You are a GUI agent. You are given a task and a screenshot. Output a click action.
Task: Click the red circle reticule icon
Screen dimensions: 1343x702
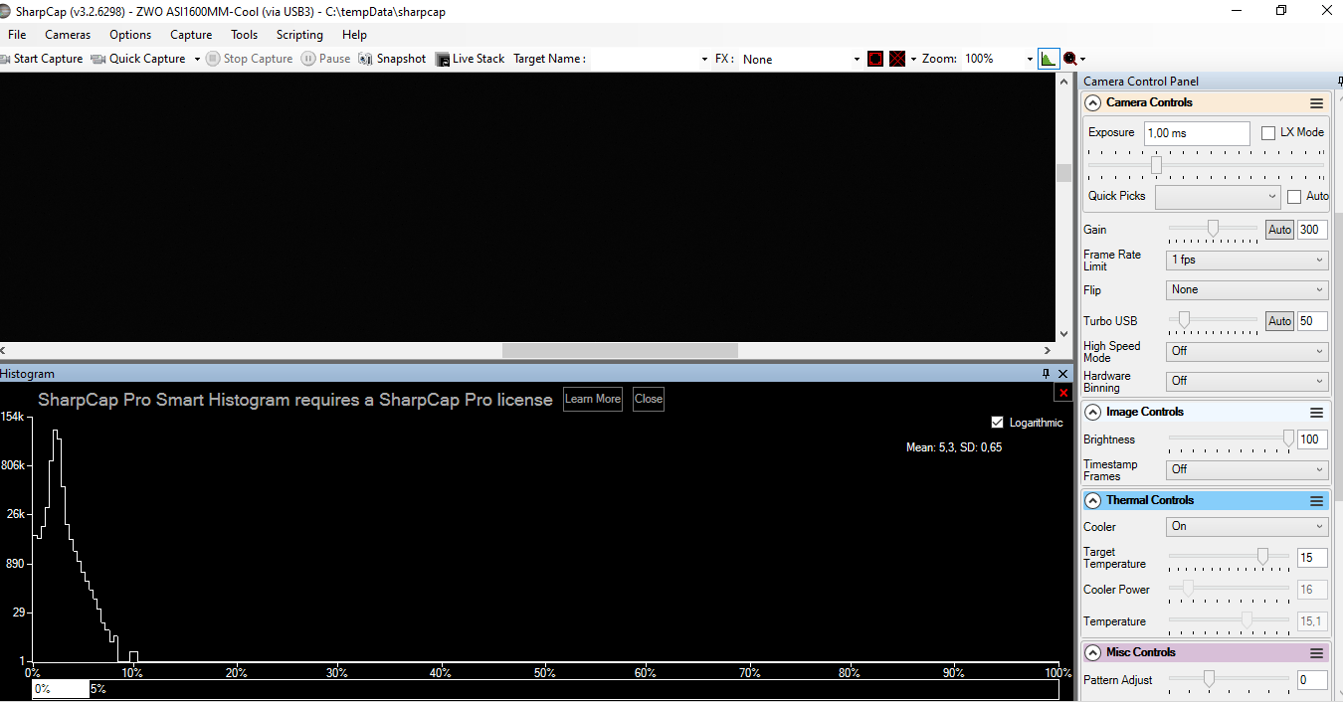(x=874, y=59)
